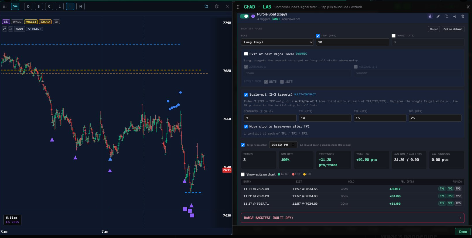Expand Range Backtest (Multi-Day) section
The height and width of the screenshot is (238, 472).
pos(353,218)
